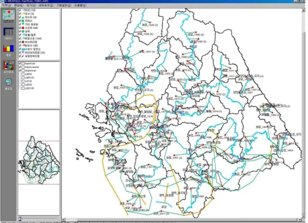The width and height of the screenshot is (308, 223).
Task: Click the imjinriver layer name
Action: pyautogui.click(x=31, y=70)
